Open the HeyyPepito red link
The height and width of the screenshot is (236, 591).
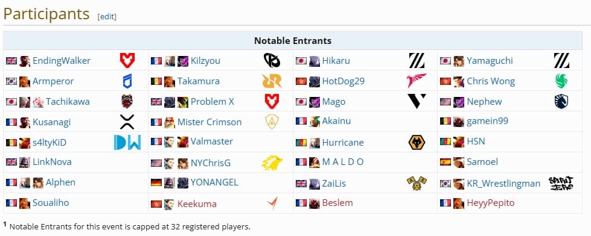click(490, 203)
